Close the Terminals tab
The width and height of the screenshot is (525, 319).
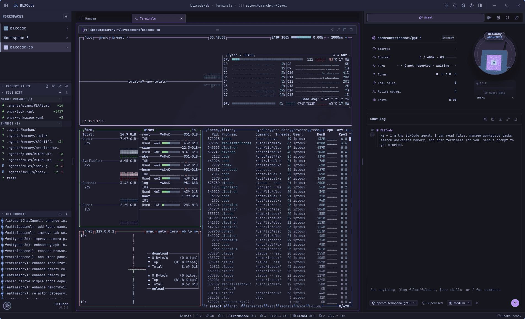[x=181, y=18]
